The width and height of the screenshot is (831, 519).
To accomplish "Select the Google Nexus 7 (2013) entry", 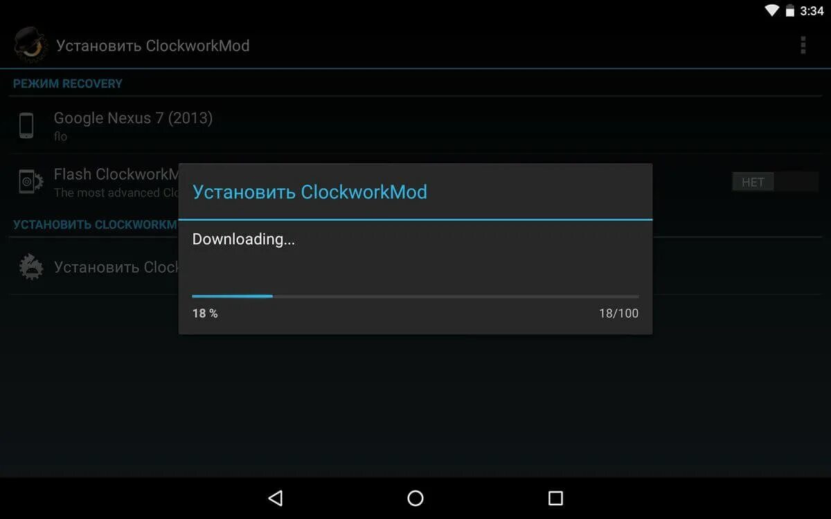I will 415,126.
